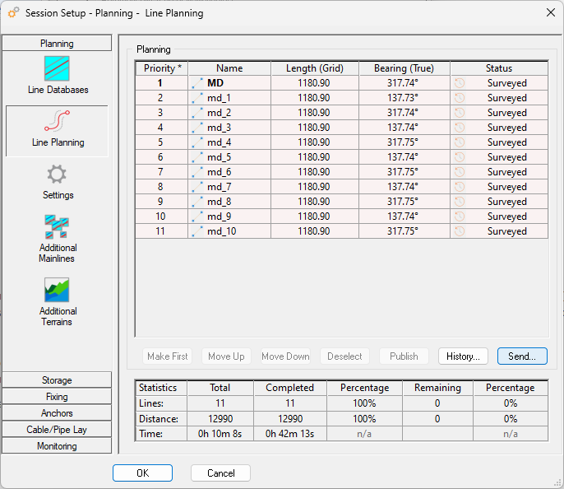Click the Send button
The height and width of the screenshot is (489, 564).
point(522,356)
